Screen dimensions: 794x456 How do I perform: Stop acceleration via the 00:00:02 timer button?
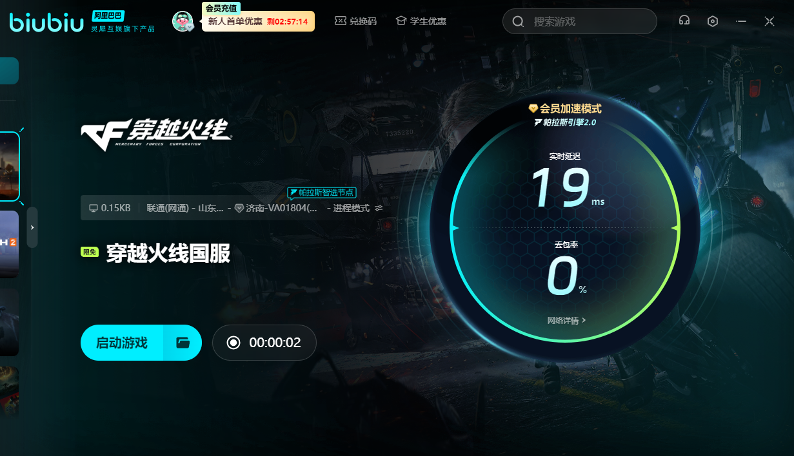click(x=264, y=343)
